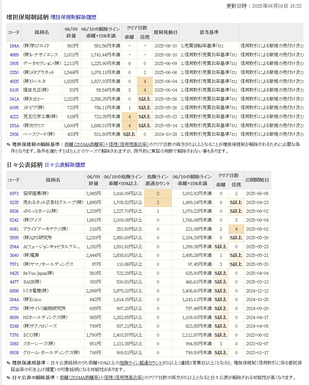Image resolution: width=309 pixels, height=385 pixels.
Task: Go to stock code 6081
Action: coord(14,229)
